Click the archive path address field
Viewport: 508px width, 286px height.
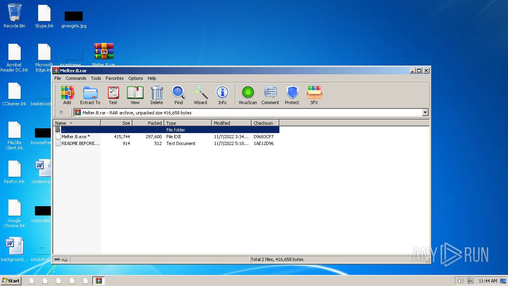point(248,113)
